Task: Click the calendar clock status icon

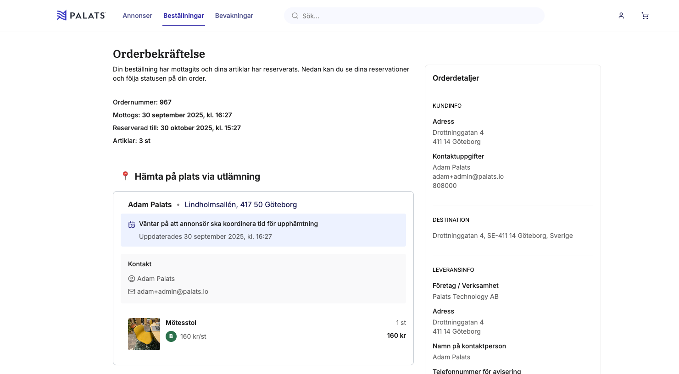Action: [132, 225]
